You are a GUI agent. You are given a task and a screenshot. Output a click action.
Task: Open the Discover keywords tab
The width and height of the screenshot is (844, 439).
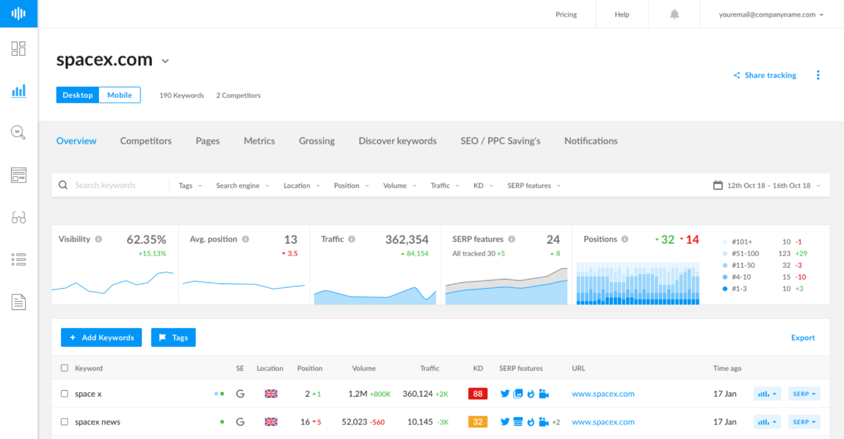(397, 141)
